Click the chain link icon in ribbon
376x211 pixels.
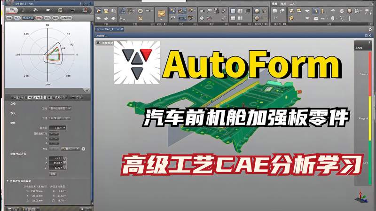(224, 11)
